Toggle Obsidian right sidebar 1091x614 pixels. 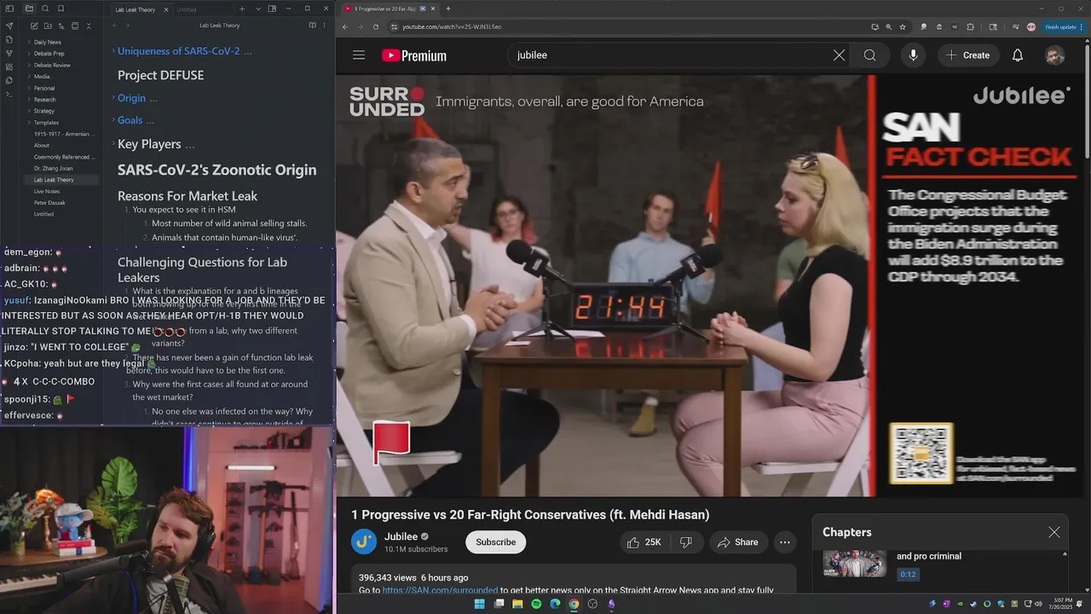pos(272,9)
